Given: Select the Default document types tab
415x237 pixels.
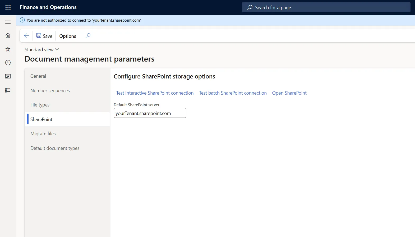Looking at the screenshot, I should click(x=67, y=148).
